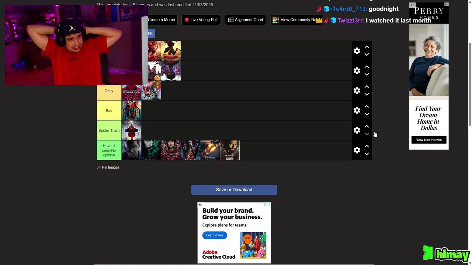Move Haven't seen/No opinion row up
This screenshot has height=265, width=472.
367,146
